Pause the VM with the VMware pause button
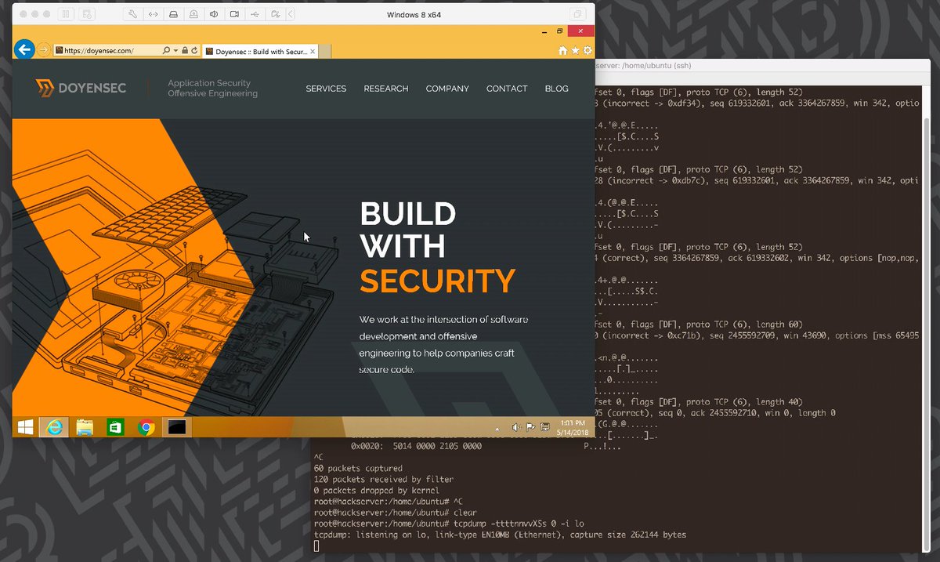 67,14
